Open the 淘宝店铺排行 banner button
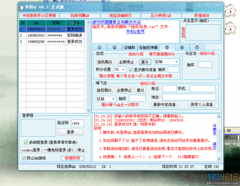The image size is (240, 186). point(120,16)
